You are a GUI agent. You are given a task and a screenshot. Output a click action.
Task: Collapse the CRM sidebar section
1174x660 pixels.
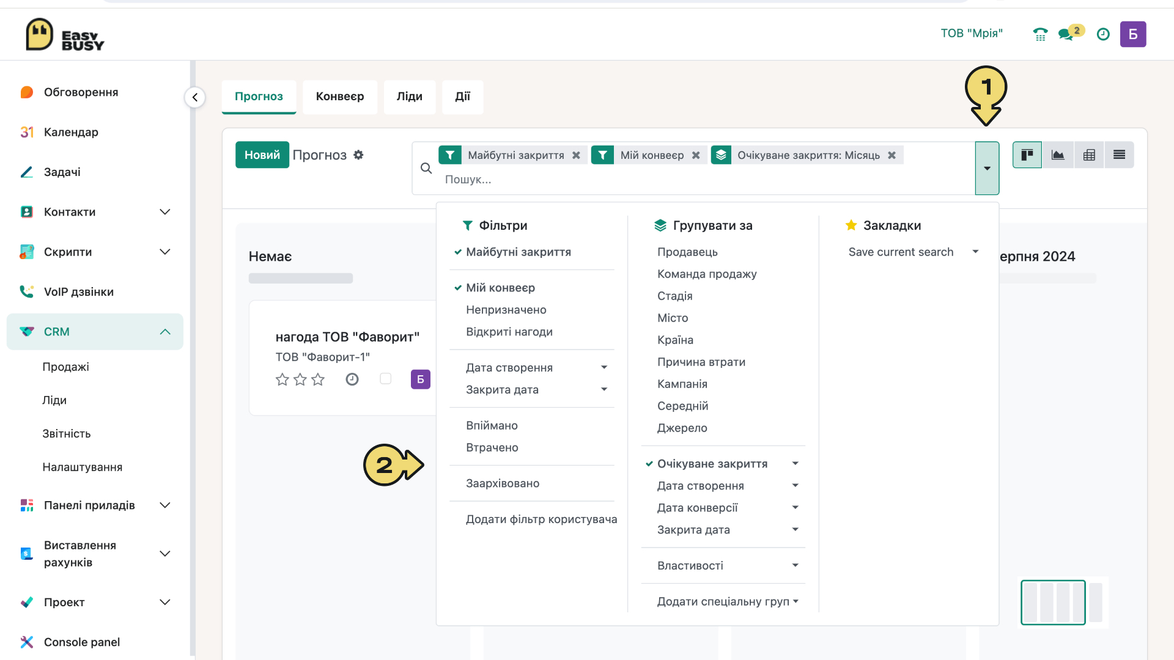[164, 332]
